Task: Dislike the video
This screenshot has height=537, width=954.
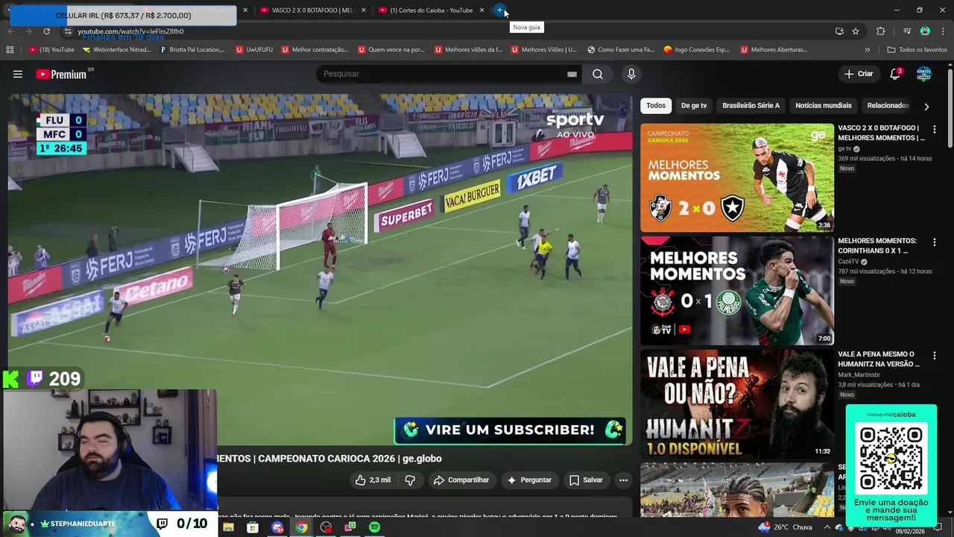Action: (x=410, y=480)
